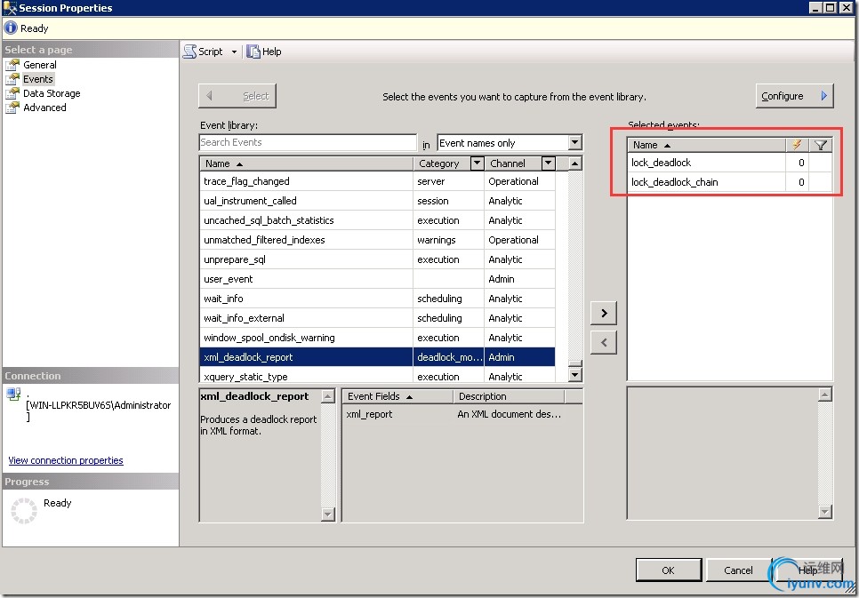Select lock_deadlock in selected events

(x=730, y=163)
